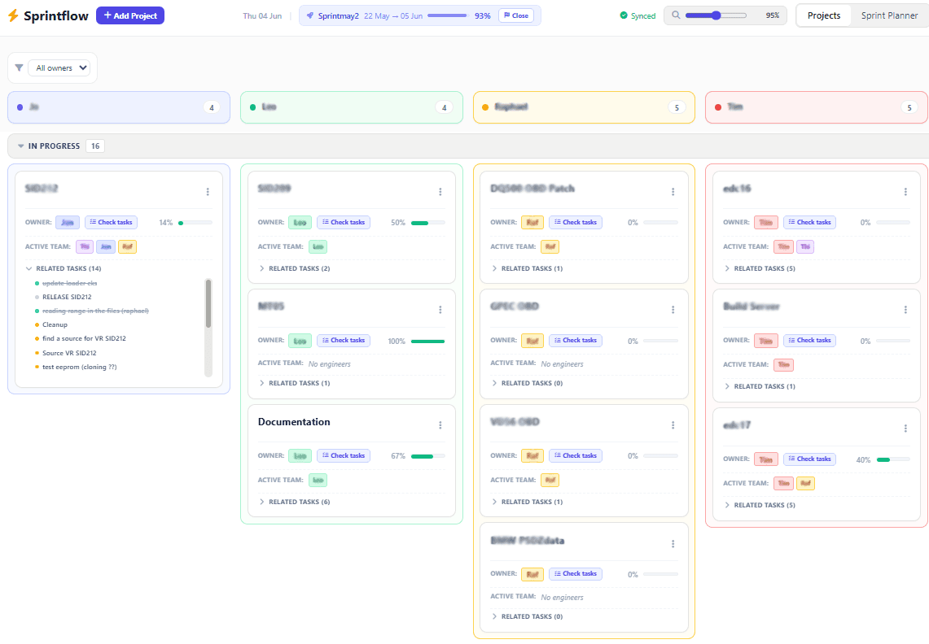The image size is (929, 644).
Task: Click Check tasks on GPEC OBD card
Action: (x=576, y=341)
